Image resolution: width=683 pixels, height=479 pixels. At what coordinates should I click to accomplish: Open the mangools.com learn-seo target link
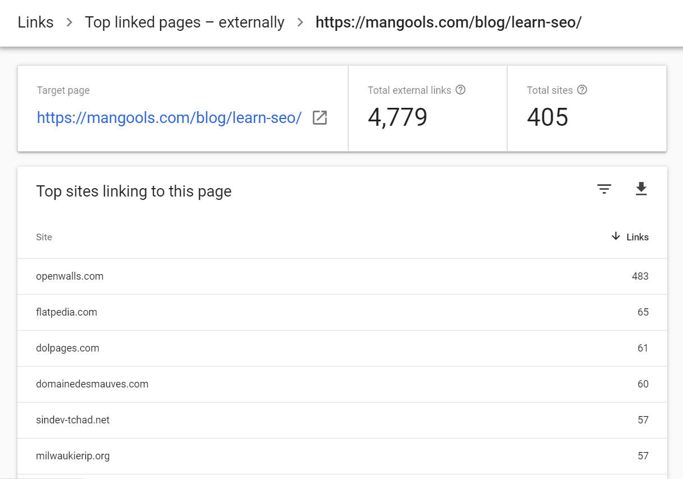point(169,117)
